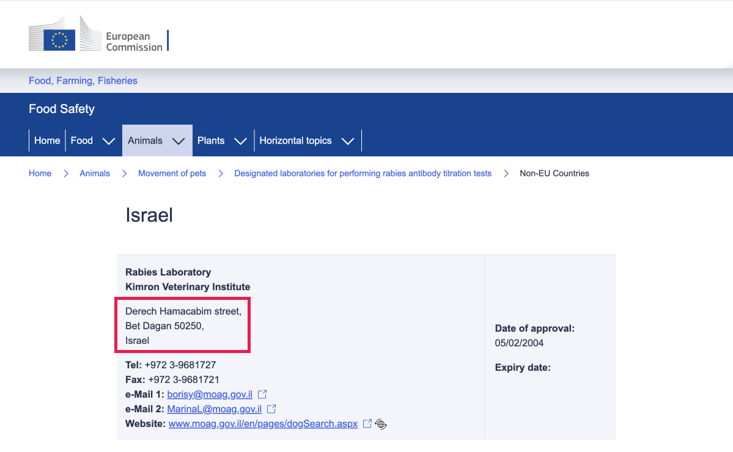The height and width of the screenshot is (452, 733).
Task: Click the breadcrumb arrow after Home
Action: point(66,173)
